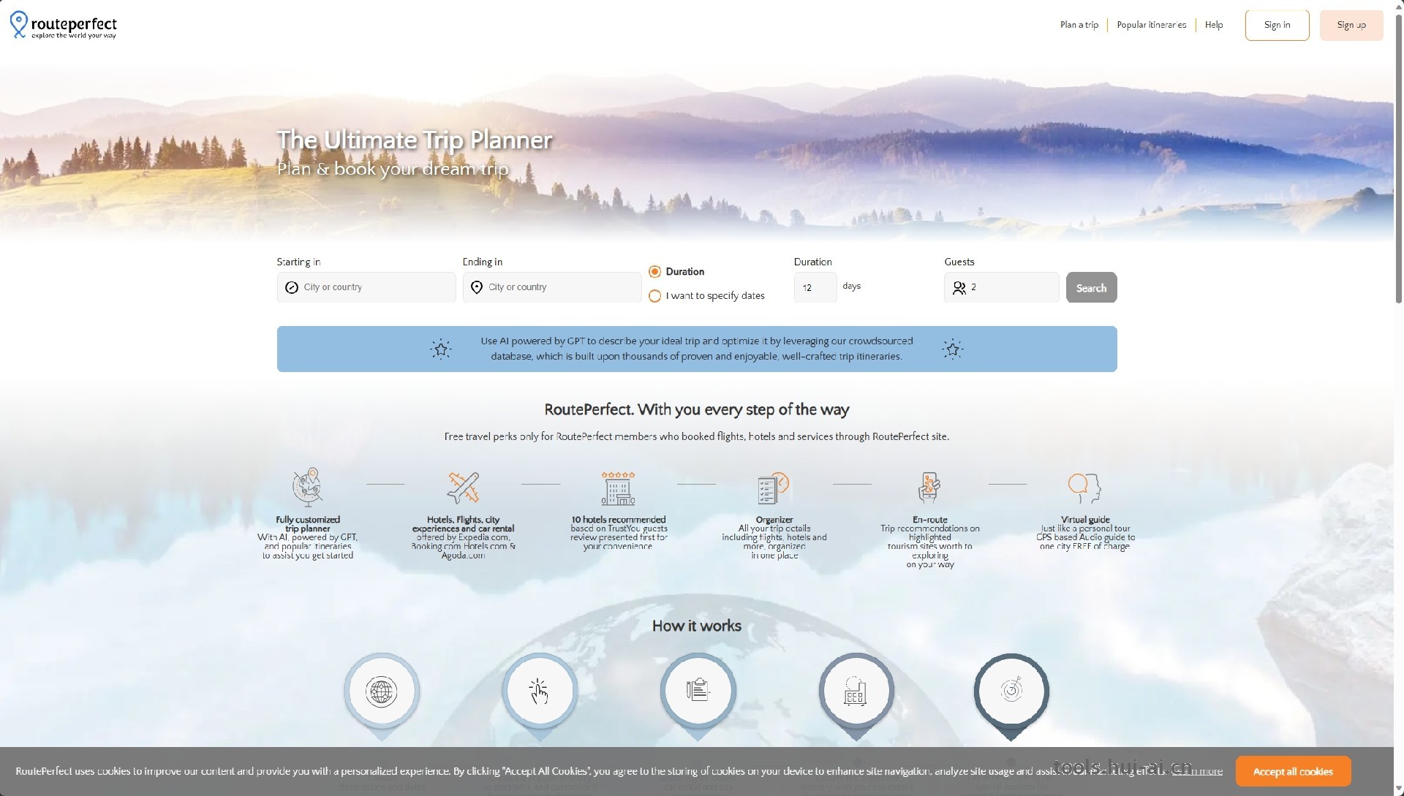Click the Organizer checklist icon

click(774, 488)
